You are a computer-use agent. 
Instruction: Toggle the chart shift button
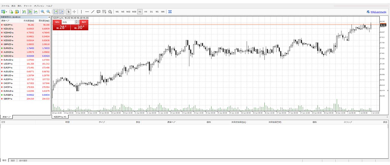point(61,12)
